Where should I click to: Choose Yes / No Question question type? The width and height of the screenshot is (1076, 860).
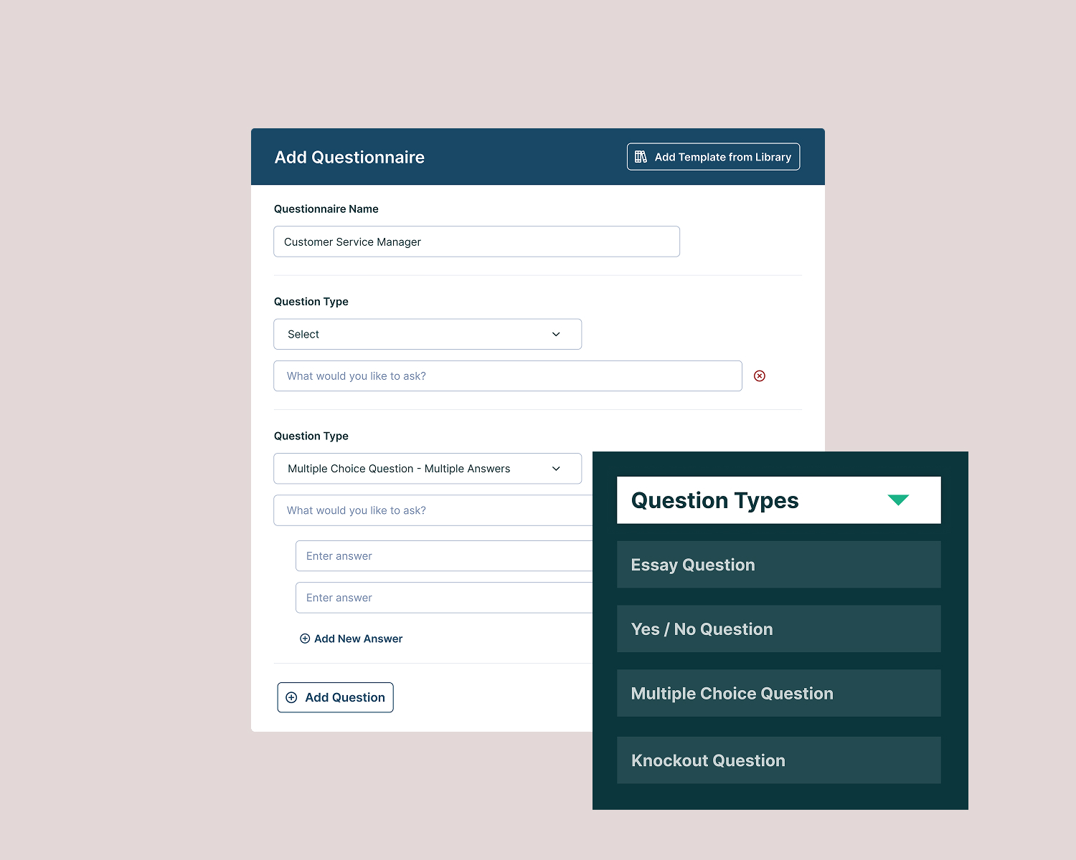(x=778, y=629)
